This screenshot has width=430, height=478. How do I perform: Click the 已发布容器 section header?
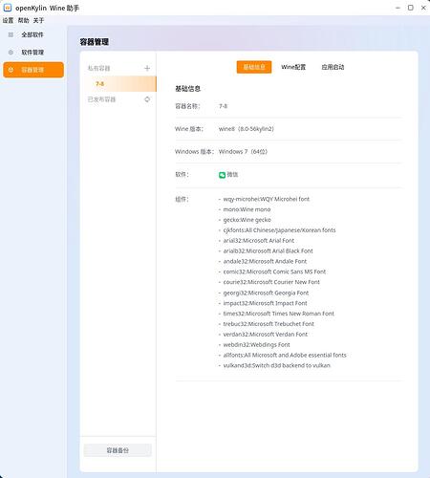(x=101, y=99)
